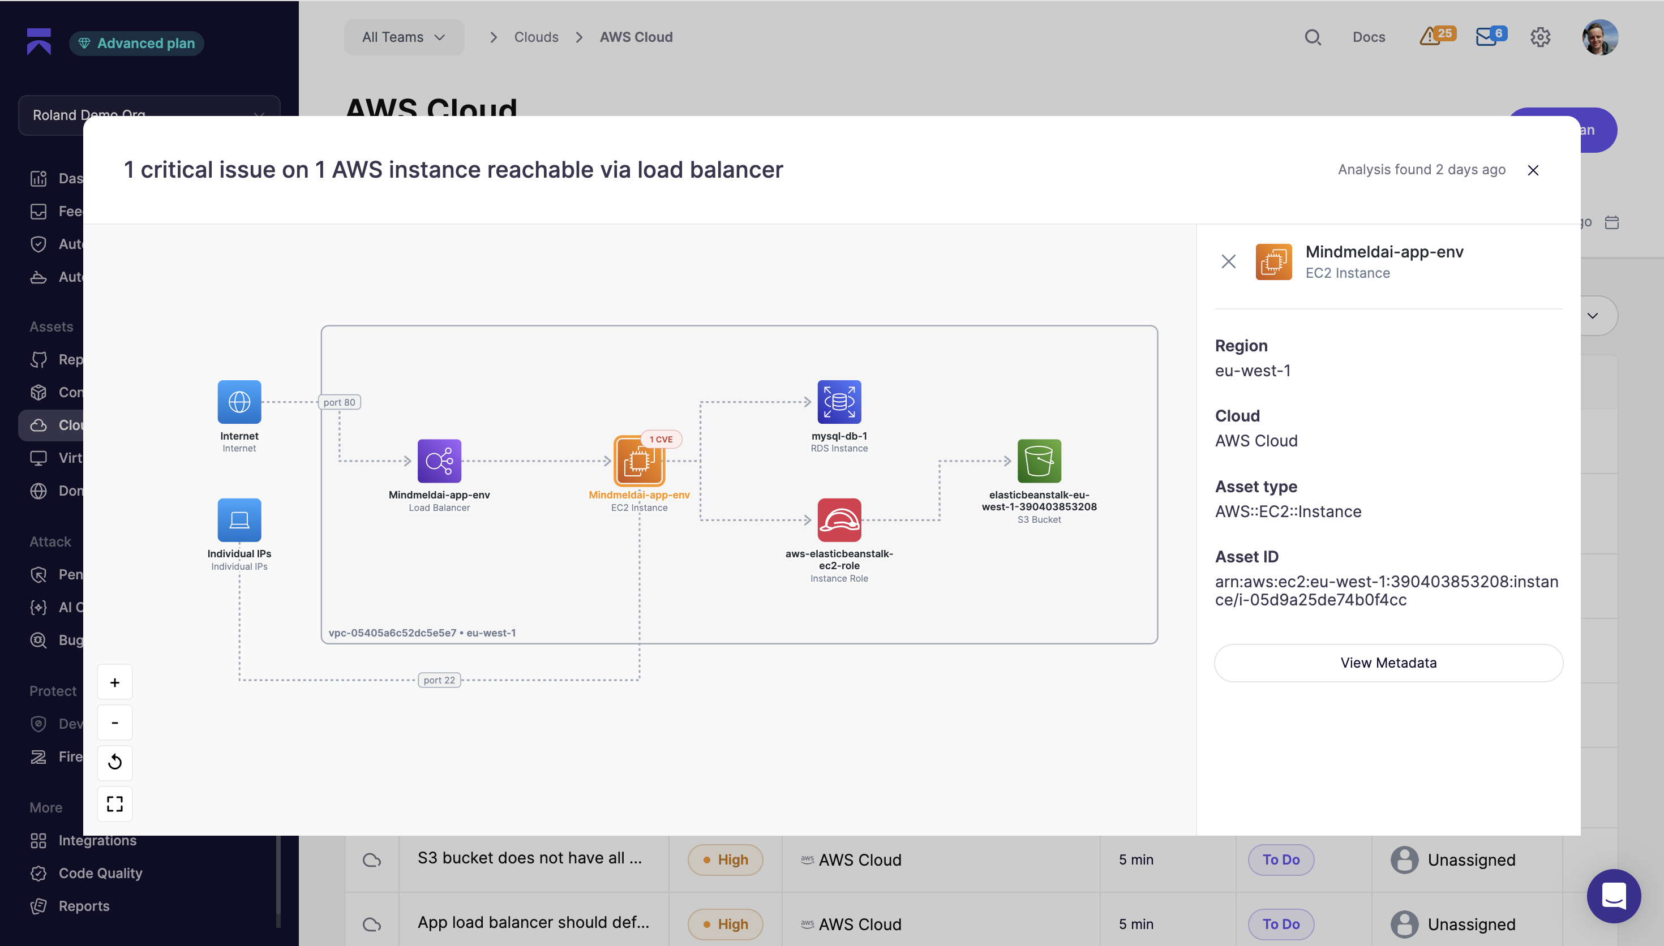Reset the graph view with rotate icon
This screenshot has width=1664, height=946.
coord(115,762)
